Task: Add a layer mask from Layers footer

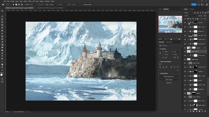Action: [x=194, y=111]
